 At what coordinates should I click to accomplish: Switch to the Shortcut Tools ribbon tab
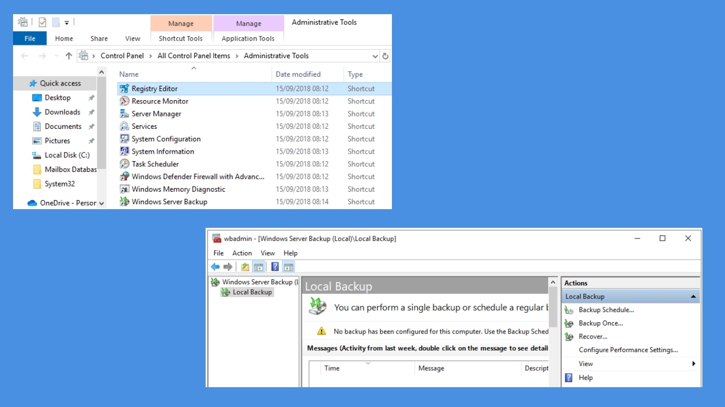point(181,38)
